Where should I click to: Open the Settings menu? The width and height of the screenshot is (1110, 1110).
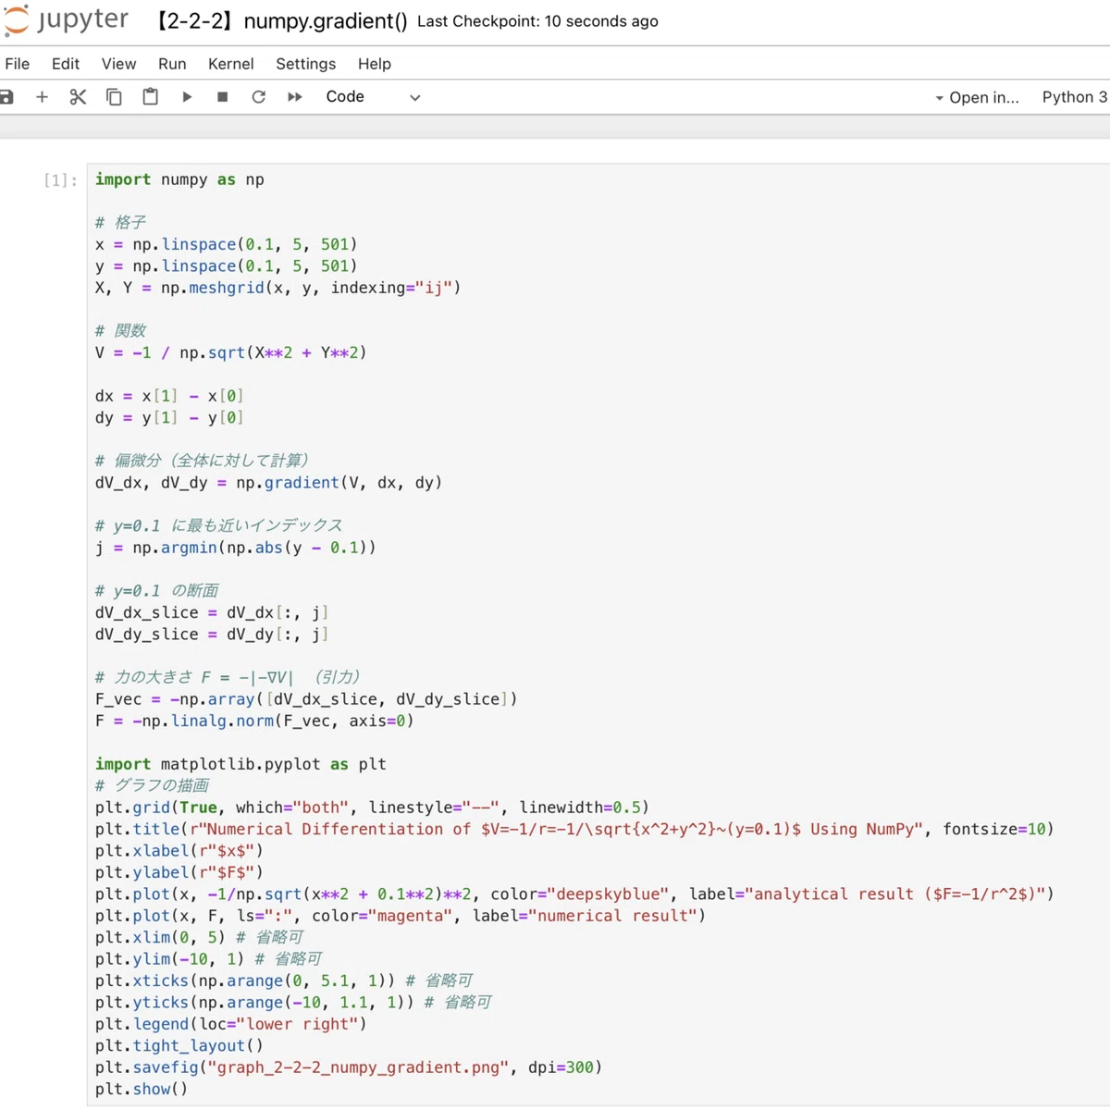[305, 64]
